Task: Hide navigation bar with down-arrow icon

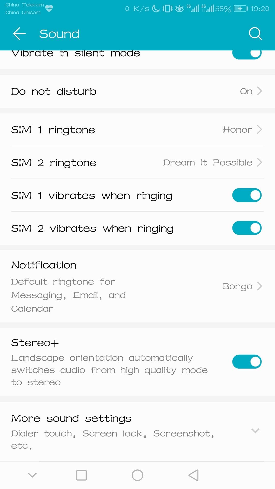Action: click(32, 475)
